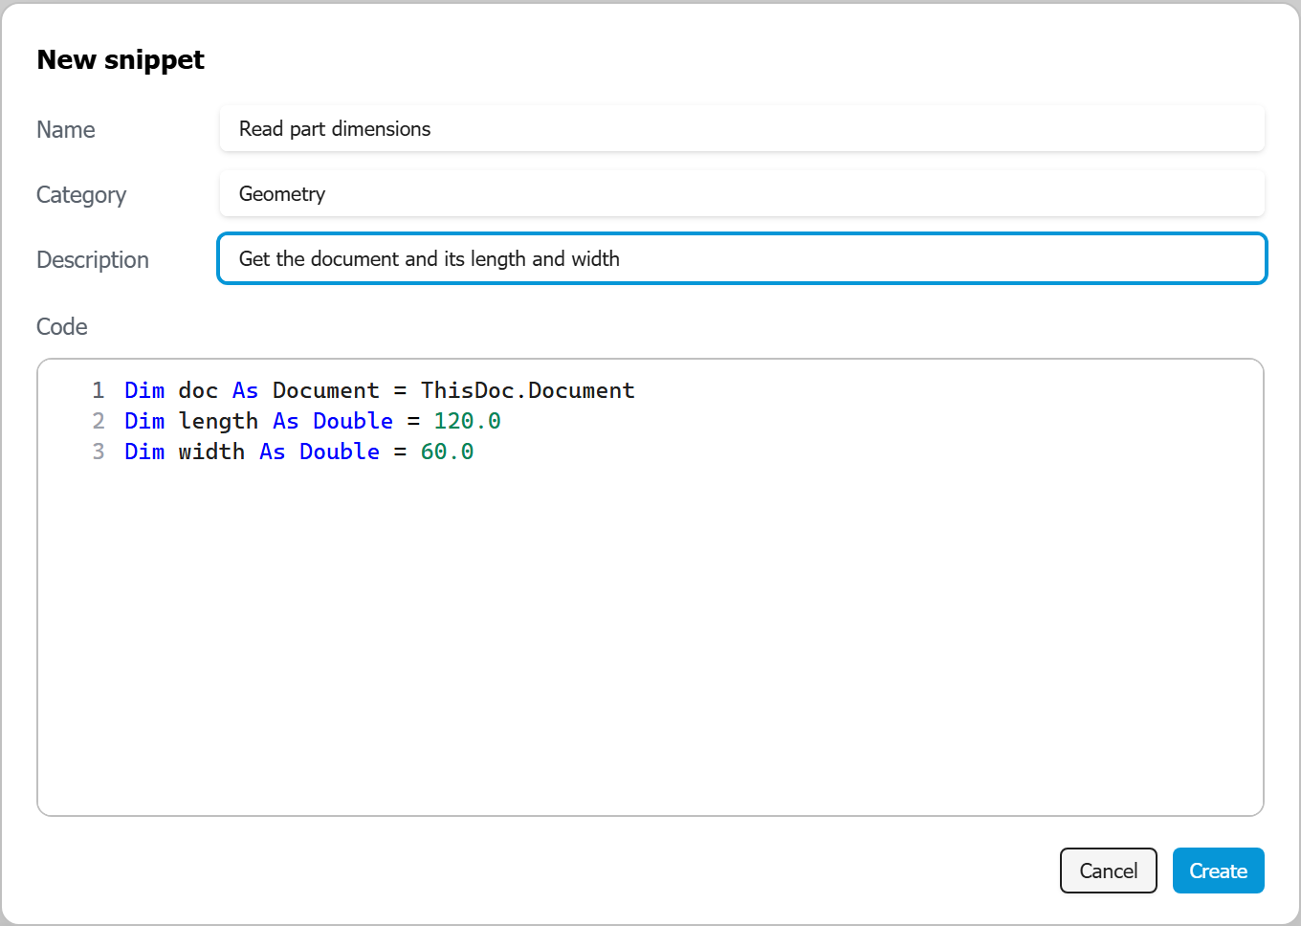Select line number 2 in code gutter

99,421
